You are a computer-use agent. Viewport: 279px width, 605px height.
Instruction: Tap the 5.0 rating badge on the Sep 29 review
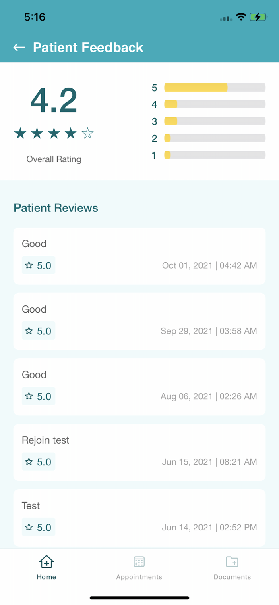click(x=38, y=331)
